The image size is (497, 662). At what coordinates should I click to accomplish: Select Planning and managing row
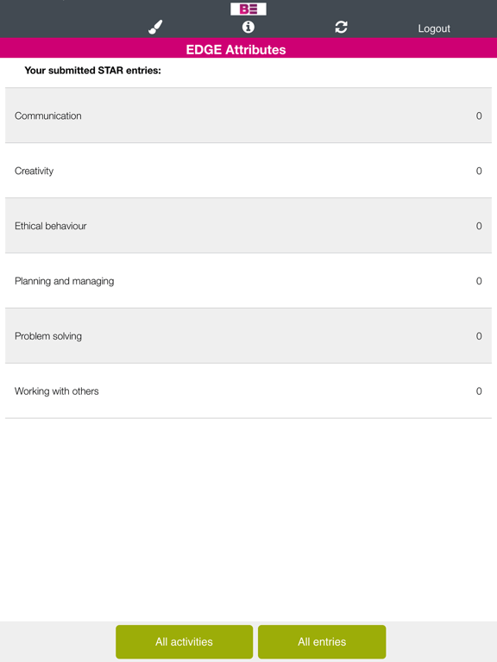coord(248,281)
